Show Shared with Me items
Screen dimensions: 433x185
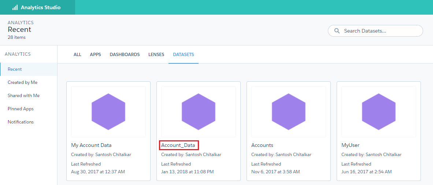23,96
